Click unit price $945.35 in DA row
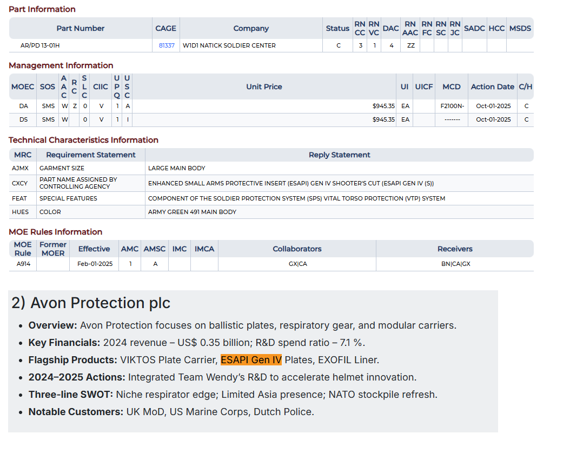Viewport: 570px width, 467px height. (383, 106)
